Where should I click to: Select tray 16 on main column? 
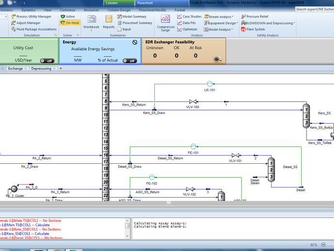click(106, 155)
